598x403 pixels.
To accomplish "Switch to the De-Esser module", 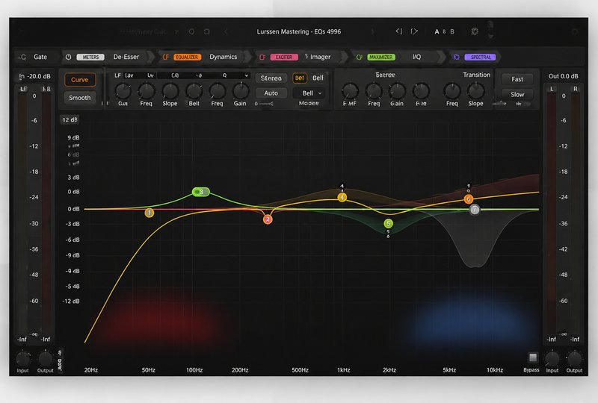I will click(x=126, y=57).
